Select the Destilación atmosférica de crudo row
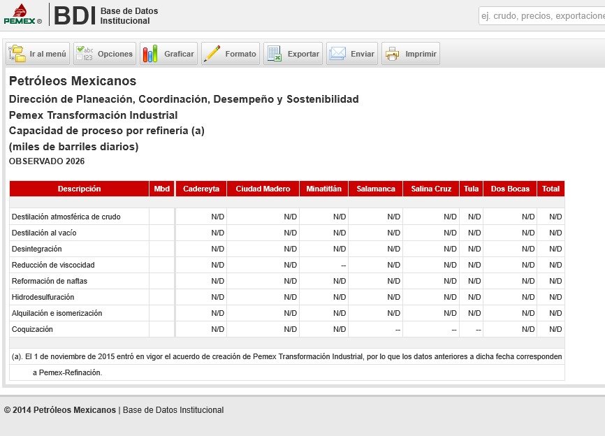This screenshot has height=436, width=605. [x=287, y=217]
